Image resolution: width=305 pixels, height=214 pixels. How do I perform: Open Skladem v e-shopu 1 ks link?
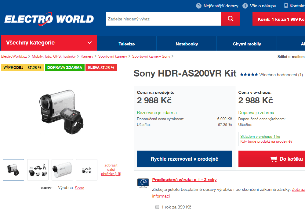coord(260,137)
